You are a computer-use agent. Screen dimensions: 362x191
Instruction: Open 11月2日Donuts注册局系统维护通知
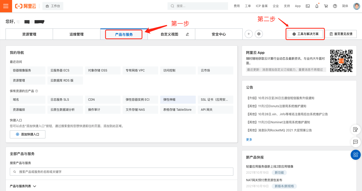[276, 106]
